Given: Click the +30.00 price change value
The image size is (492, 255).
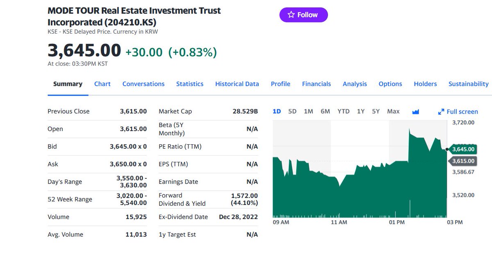Looking at the screenshot, I should pyautogui.click(x=144, y=52).
